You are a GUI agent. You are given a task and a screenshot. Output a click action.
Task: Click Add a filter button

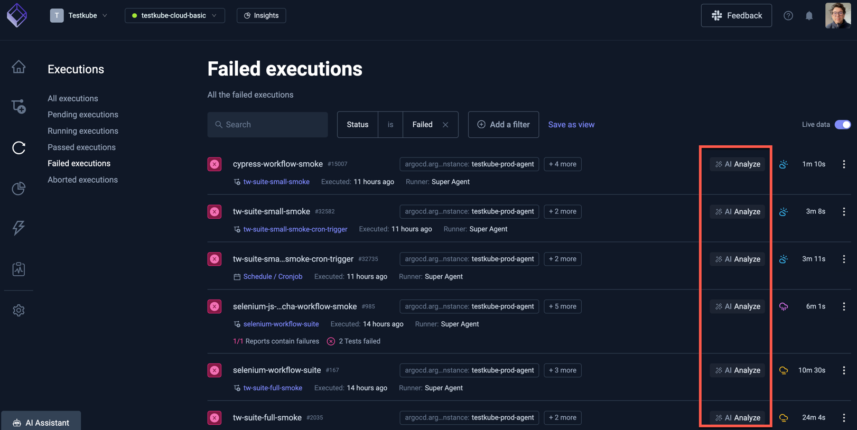coord(503,125)
